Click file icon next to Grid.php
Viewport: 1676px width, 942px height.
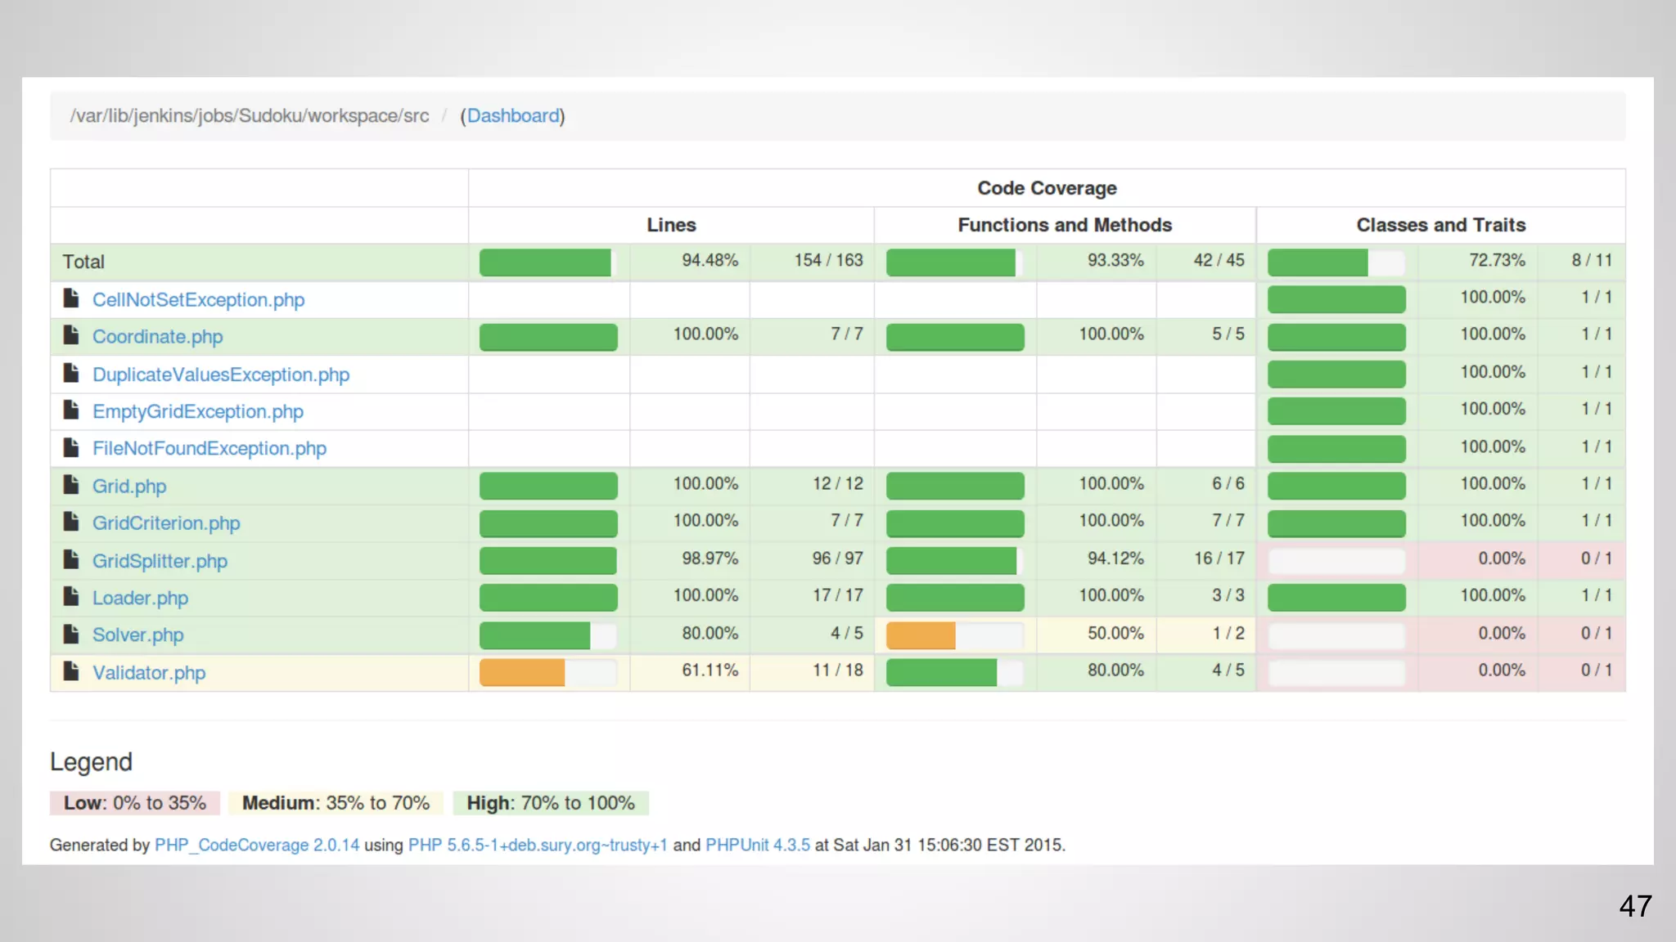pos(71,485)
